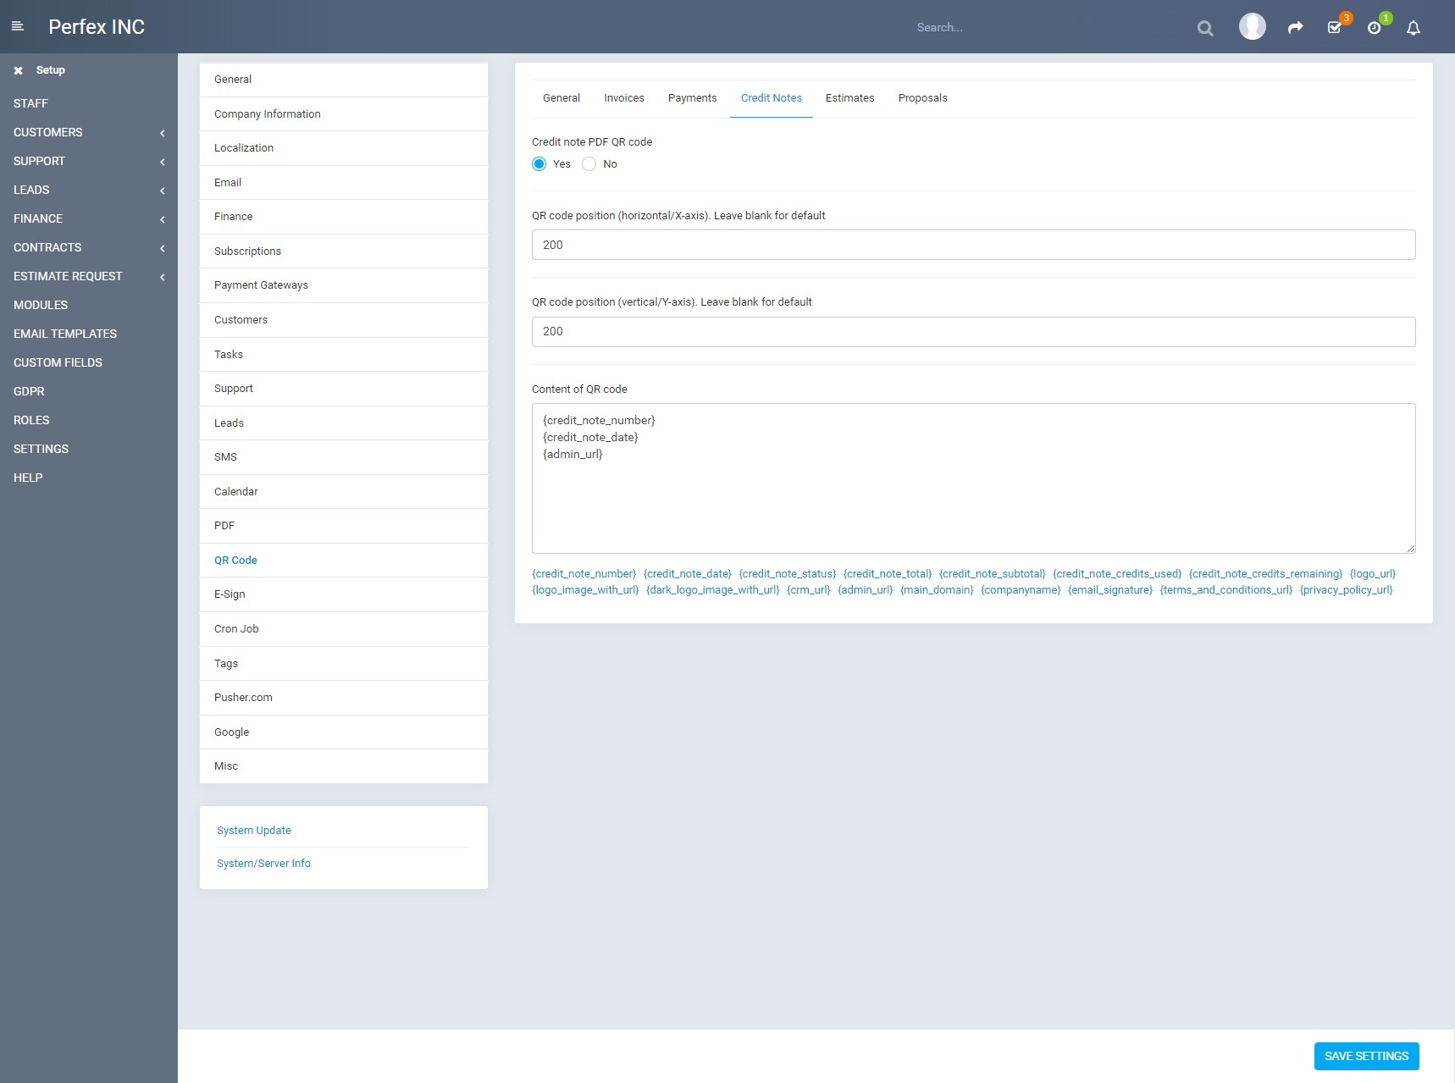Screen dimensions: 1455x1083
Task: Open the System Update link
Action: [253, 831]
